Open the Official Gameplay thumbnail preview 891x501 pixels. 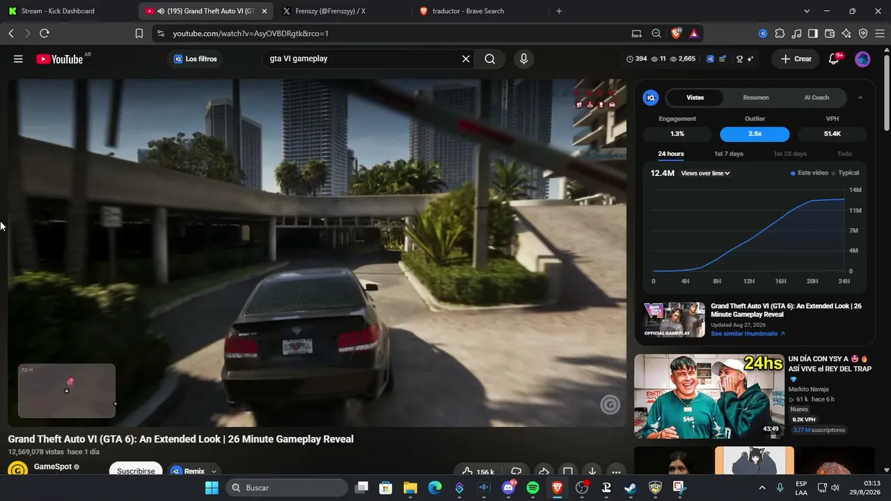(x=674, y=320)
